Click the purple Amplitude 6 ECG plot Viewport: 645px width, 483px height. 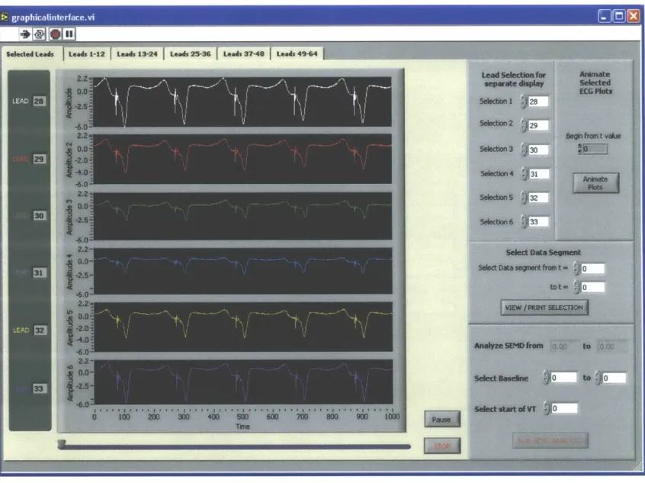(x=242, y=382)
